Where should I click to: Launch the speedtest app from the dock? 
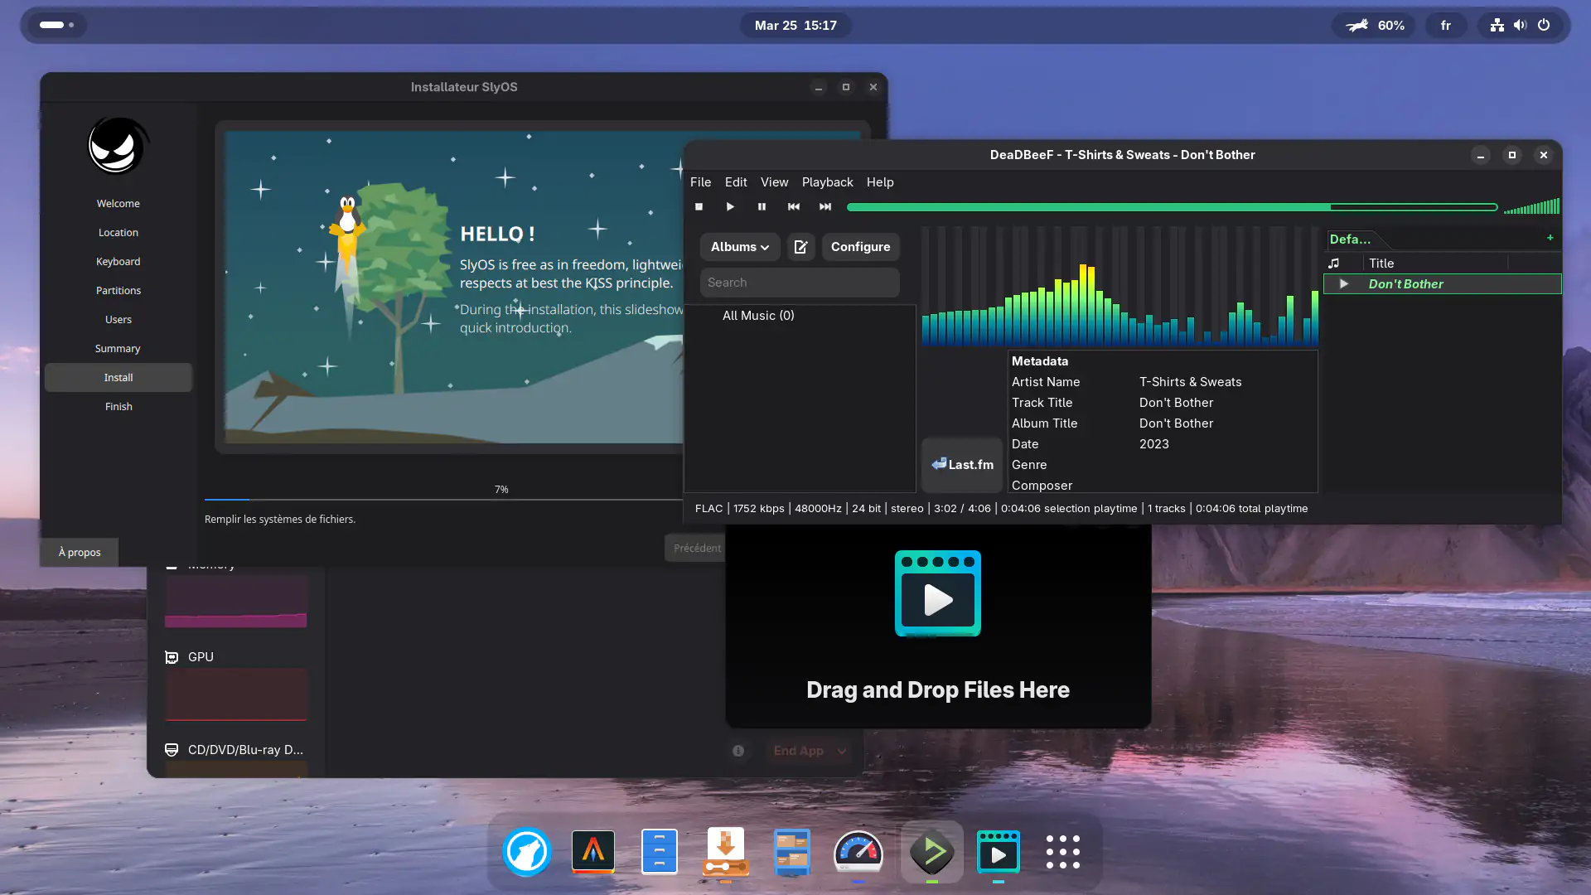click(x=858, y=852)
